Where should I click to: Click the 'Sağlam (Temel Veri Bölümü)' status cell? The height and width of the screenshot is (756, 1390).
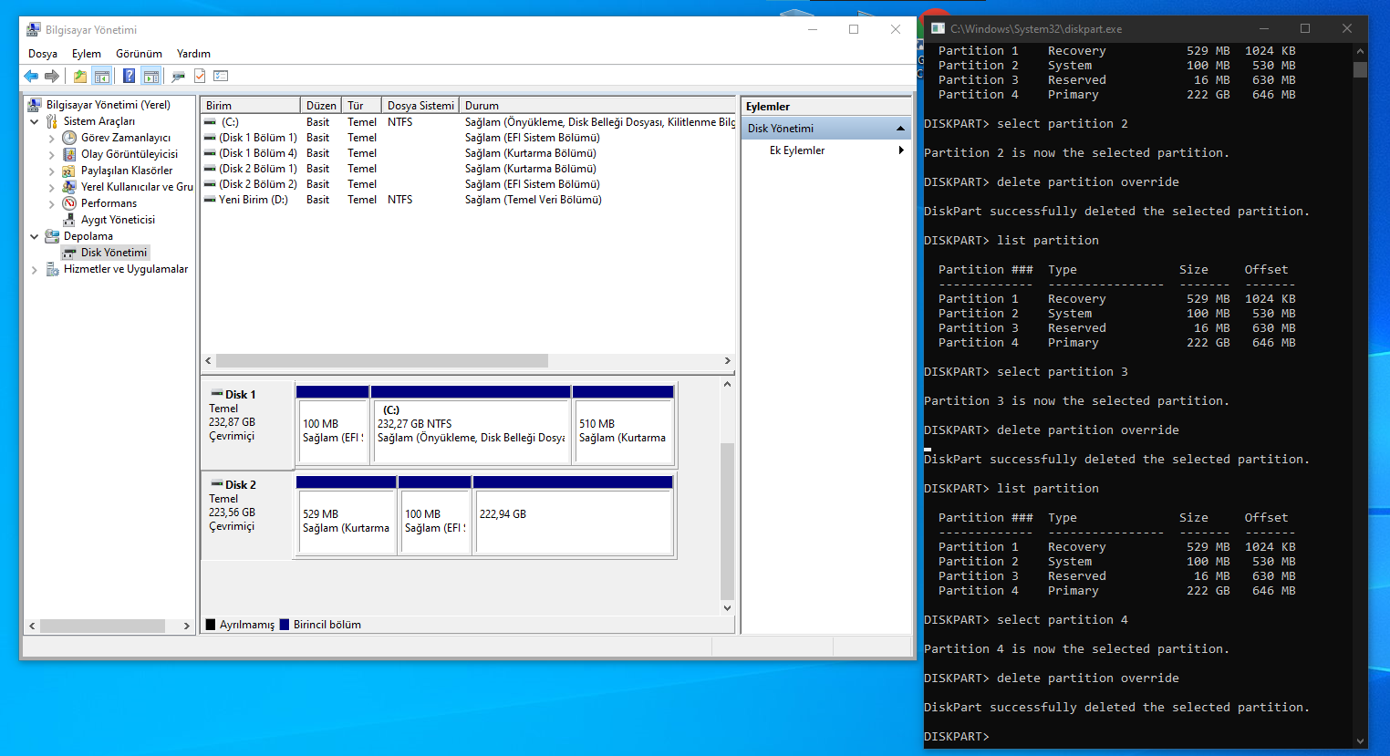pyautogui.click(x=534, y=200)
